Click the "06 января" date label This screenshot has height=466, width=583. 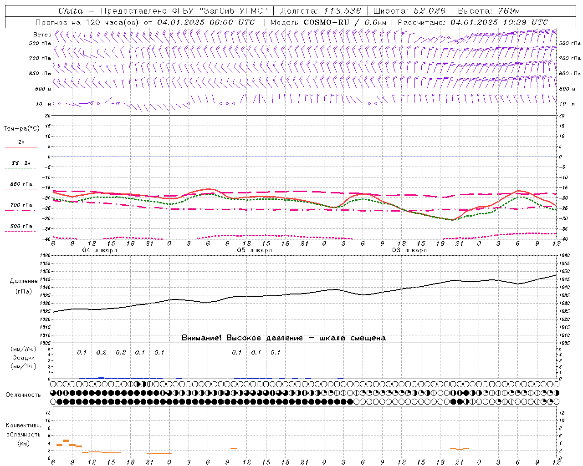[x=409, y=250]
